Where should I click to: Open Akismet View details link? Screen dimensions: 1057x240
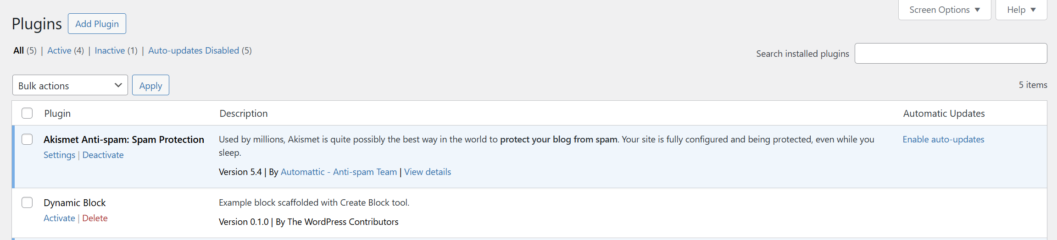[x=427, y=172]
